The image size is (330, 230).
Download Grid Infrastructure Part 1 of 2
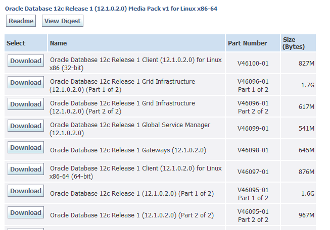tap(26, 82)
